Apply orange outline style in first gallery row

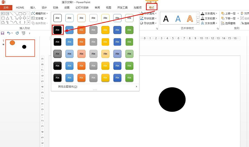(x=82, y=18)
